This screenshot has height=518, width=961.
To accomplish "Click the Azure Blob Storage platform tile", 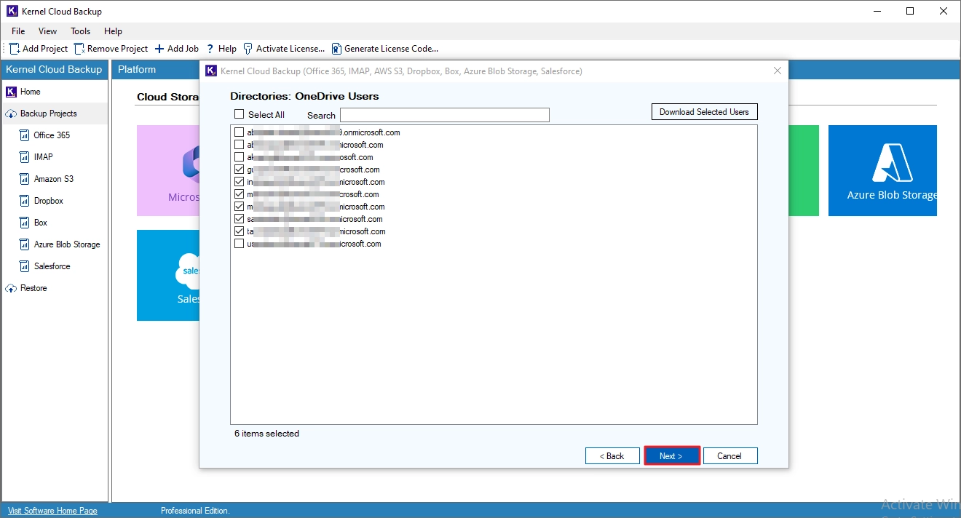I will [882, 170].
